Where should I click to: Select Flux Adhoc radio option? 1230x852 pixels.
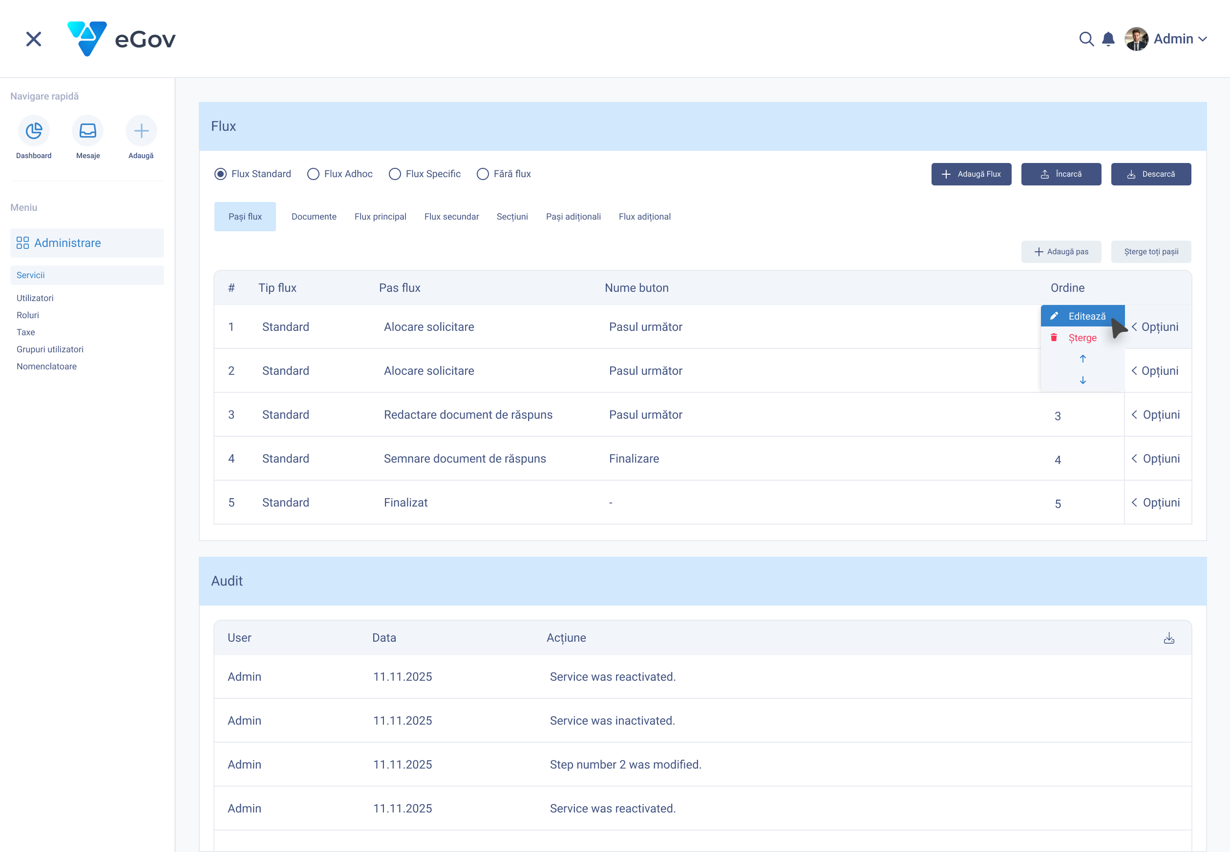(313, 174)
